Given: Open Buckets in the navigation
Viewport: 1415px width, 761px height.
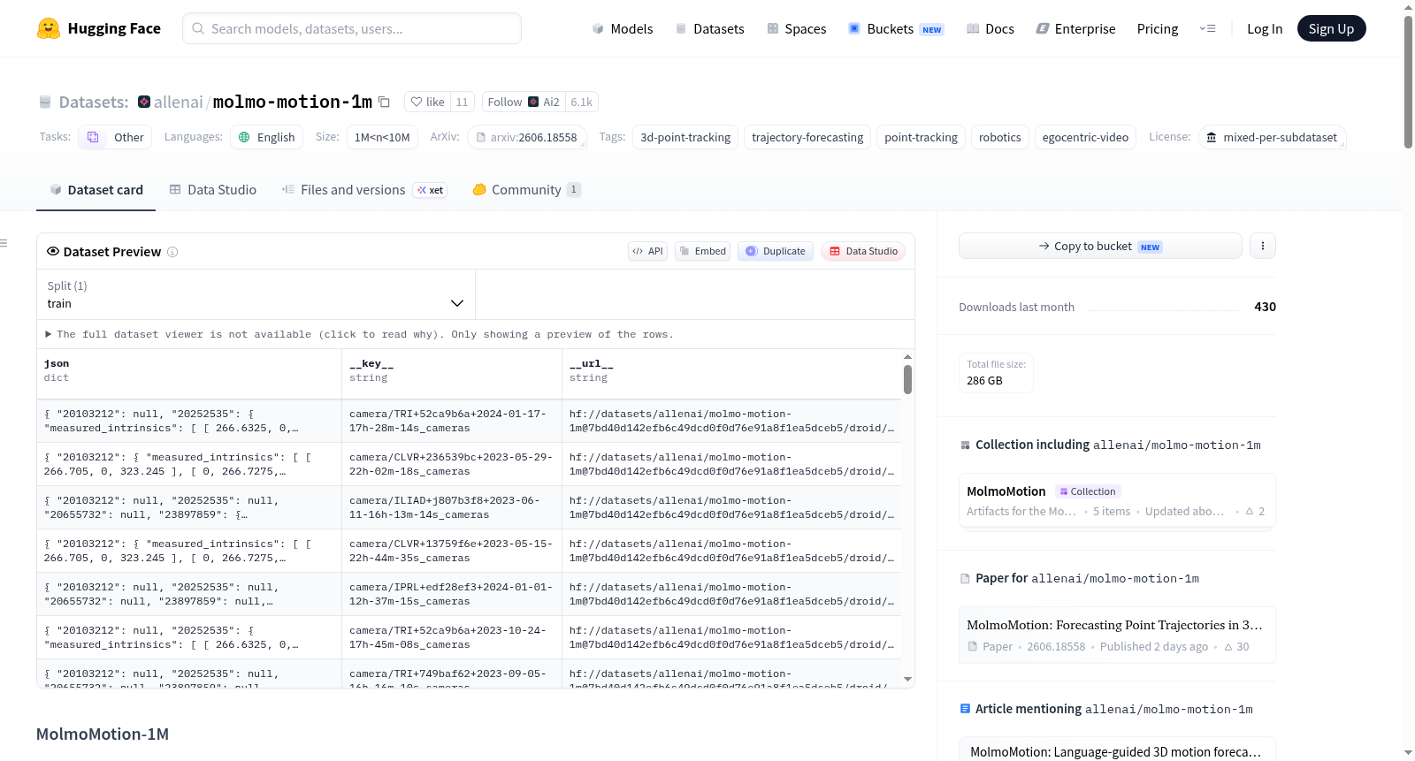Looking at the screenshot, I should pos(896,28).
